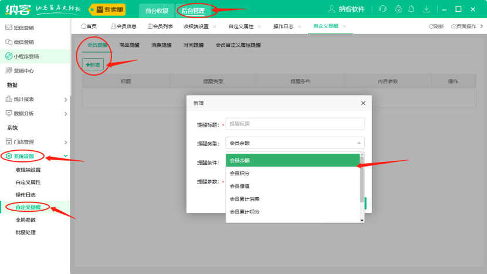The height and width of the screenshot is (274, 487).
Task: Click the 提醒标题 input field
Action: pyautogui.click(x=295, y=124)
